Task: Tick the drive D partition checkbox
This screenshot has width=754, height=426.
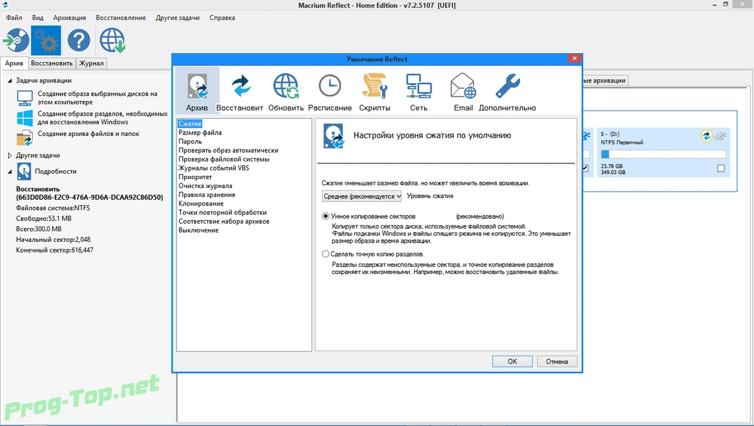Action: (x=721, y=168)
